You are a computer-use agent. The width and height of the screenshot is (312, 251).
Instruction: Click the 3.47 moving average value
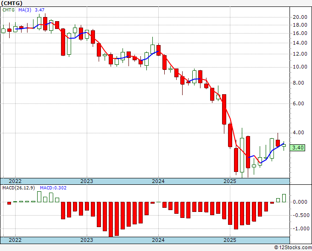click(39, 10)
